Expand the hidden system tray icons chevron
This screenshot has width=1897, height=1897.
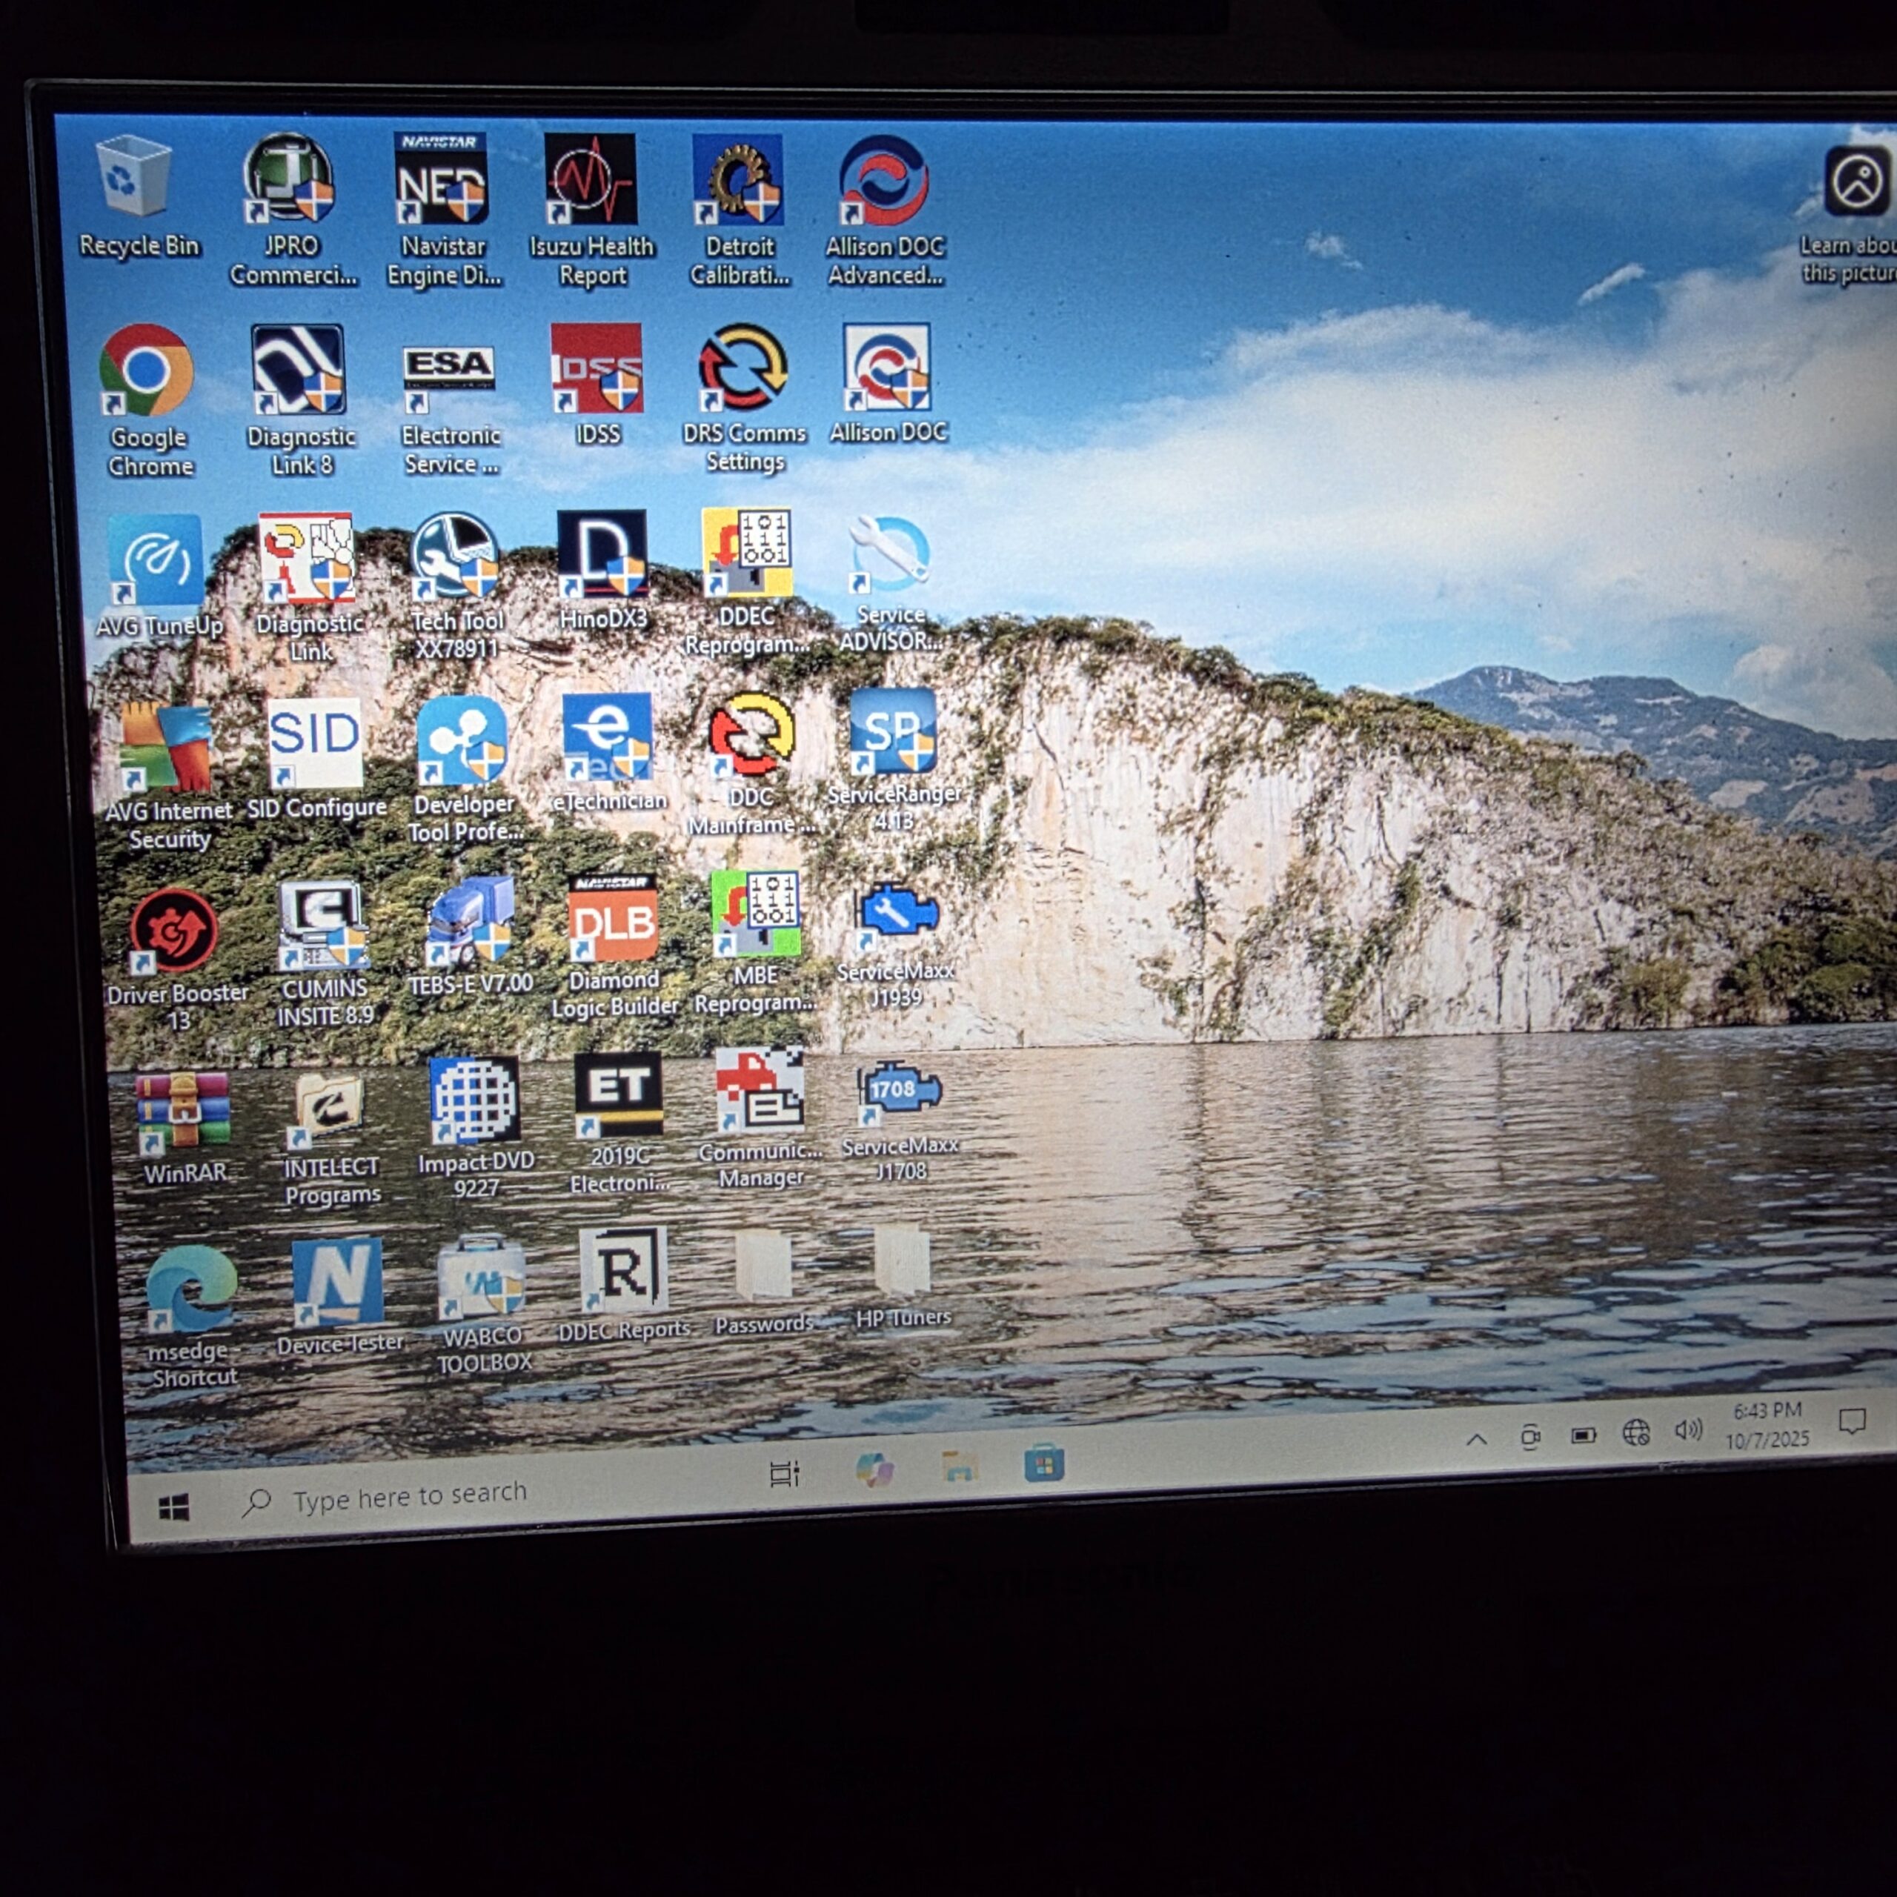(x=1476, y=1440)
